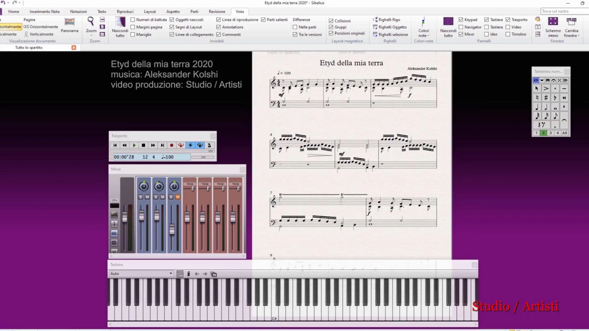Solo the first blue mixer channel
The width and height of the screenshot is (589, 331).
(x=141, y=197)
